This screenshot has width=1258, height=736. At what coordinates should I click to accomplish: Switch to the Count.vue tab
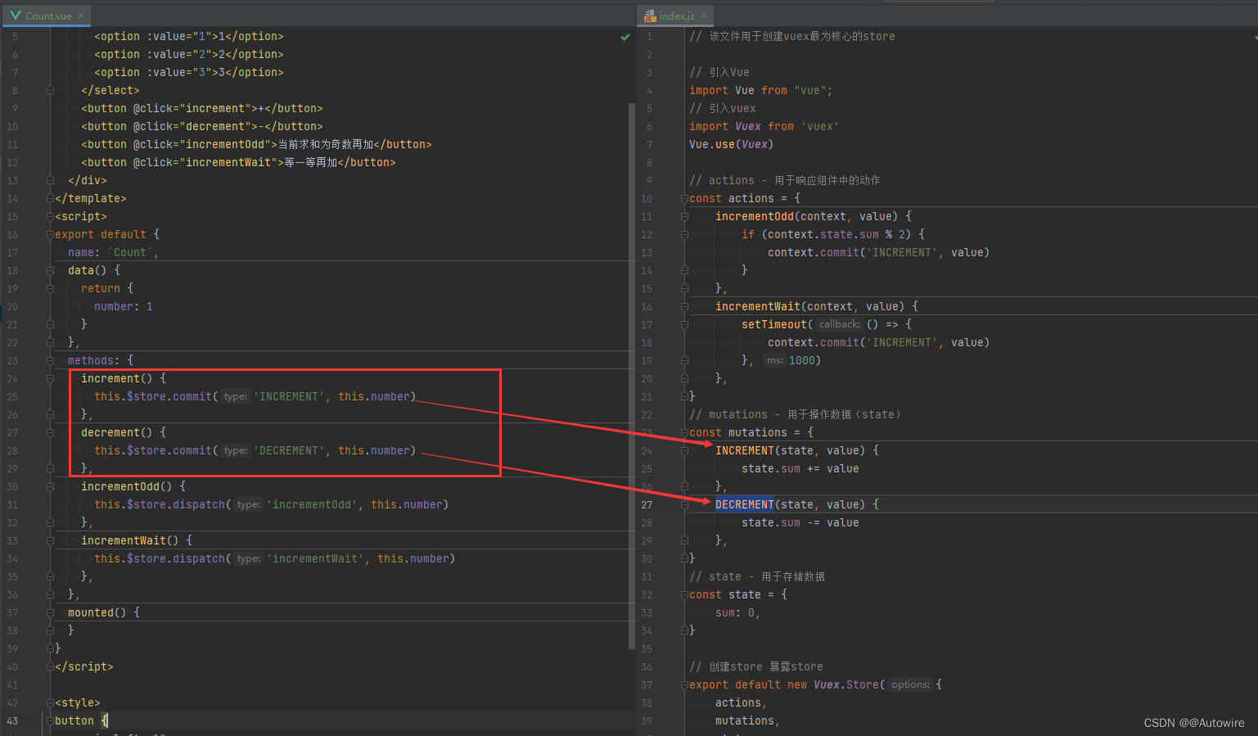click(x=47, y=16)
